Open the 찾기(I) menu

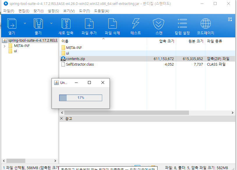click(x=38, y=11)
